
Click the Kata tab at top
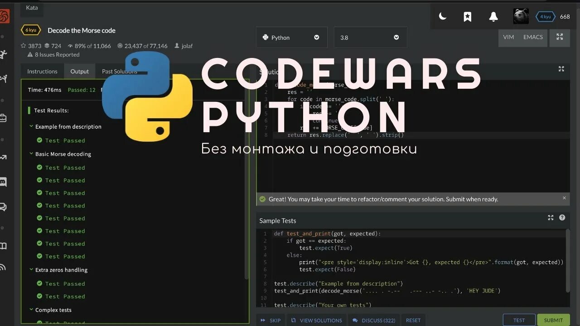[32, 8]
